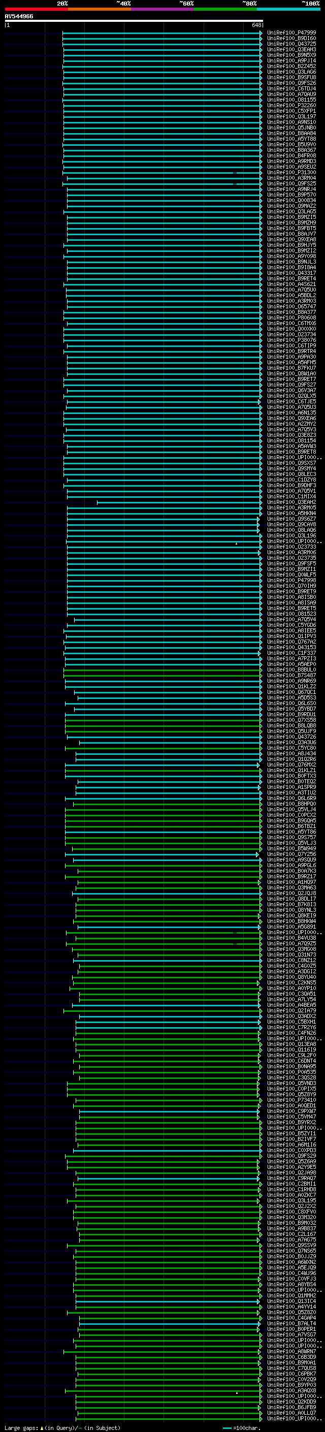
Task: Select UniRef100_P31300 label
Action: click(x=291, y=172)
